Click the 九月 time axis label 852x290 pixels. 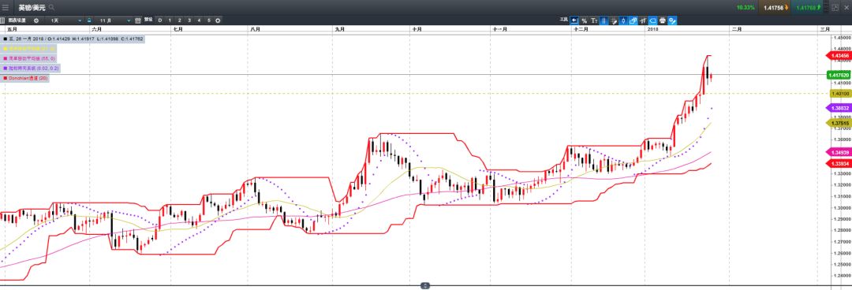point(339,29)
